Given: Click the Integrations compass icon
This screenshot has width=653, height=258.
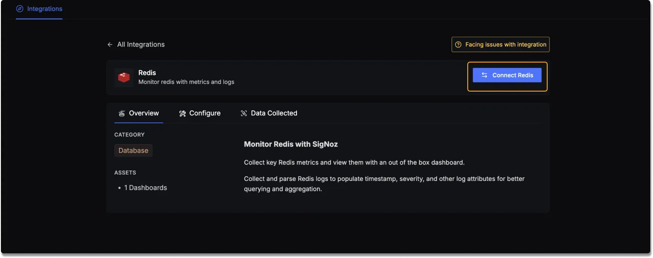Looking at the screenshot, I should [x=20, y=9].
